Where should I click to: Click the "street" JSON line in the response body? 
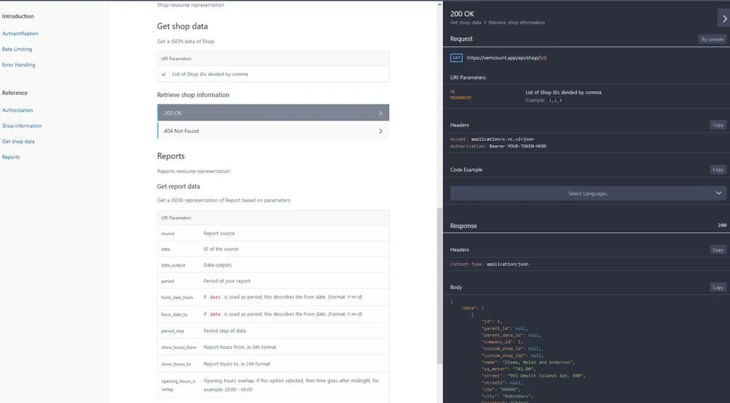coord(534,376)
